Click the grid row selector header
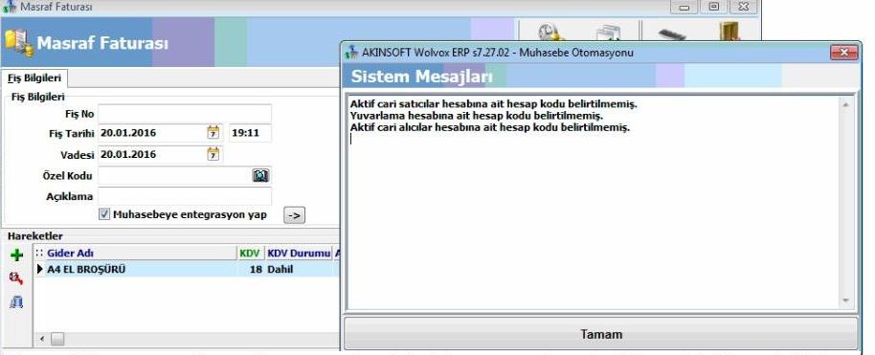The image size is (875, 355). coord(39,254)
